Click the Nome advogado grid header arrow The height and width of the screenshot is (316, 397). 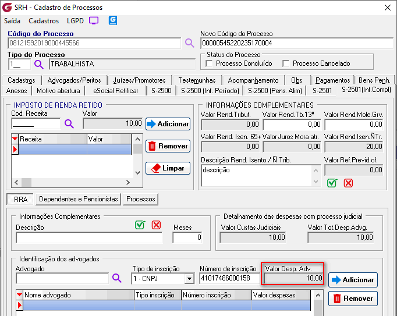pyautogui.click(x=20, y=295)
